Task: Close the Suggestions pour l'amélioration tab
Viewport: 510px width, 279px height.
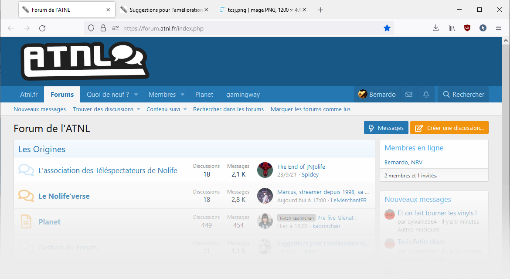Action: pos(206,10)
